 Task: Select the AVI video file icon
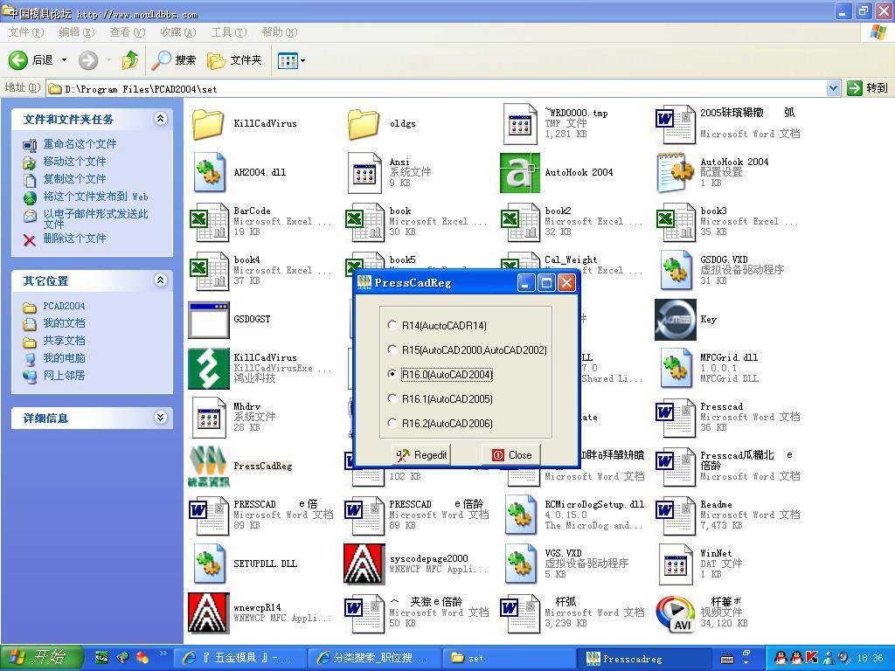pos(676,614)
